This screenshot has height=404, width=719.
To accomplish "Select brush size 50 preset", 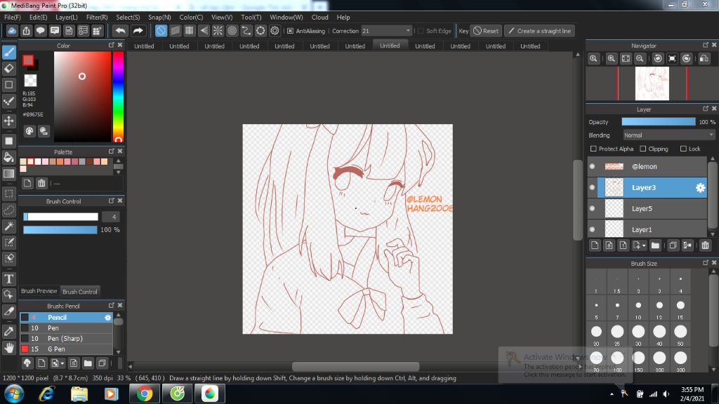I will 680,334.
